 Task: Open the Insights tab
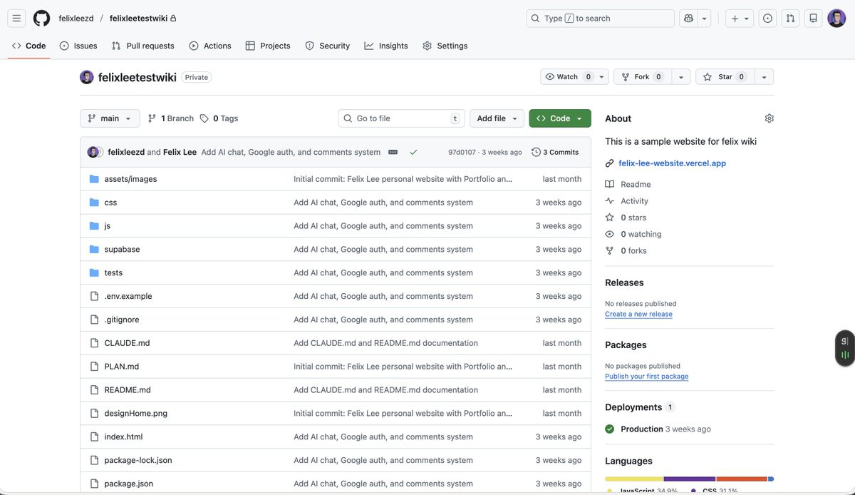386,46
